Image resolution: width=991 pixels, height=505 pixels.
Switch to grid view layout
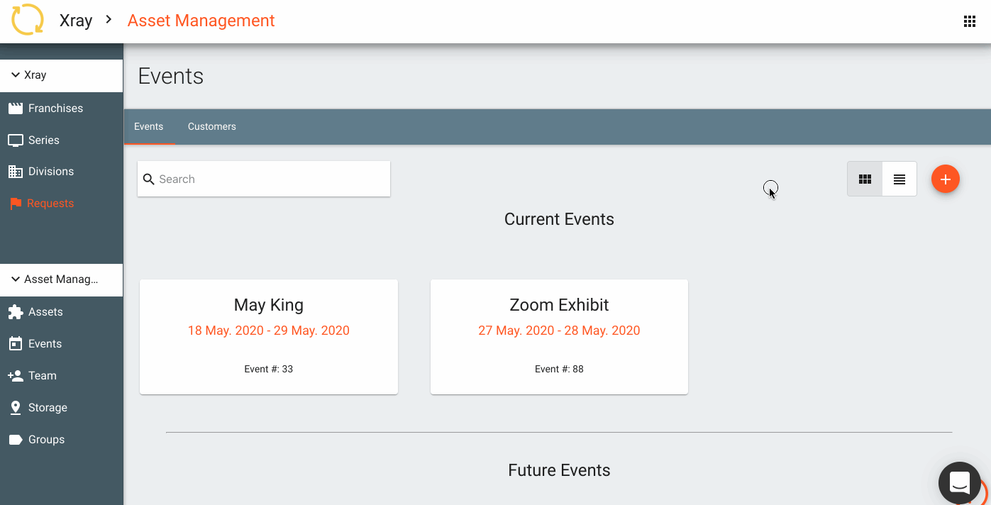click(865, 179)
